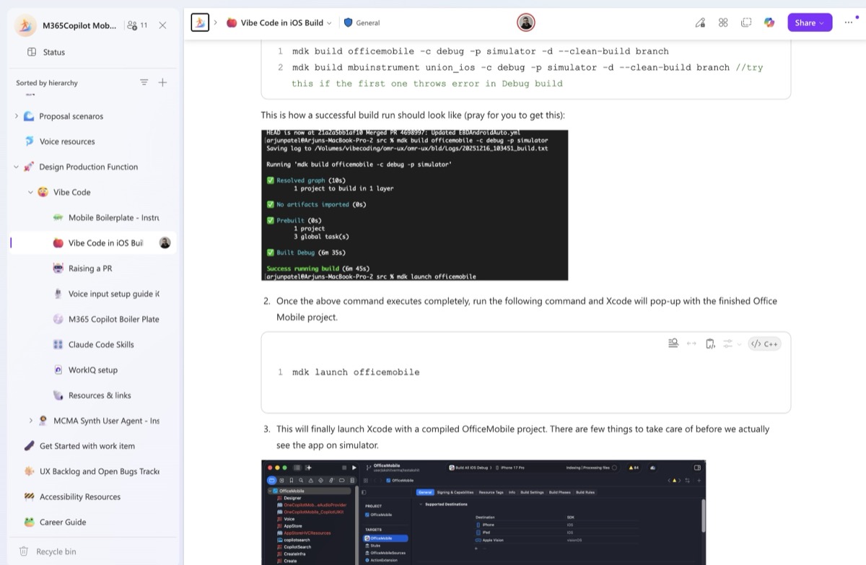Screen dimensions: 866x565
Task: Launch Copilot from the header icon
Action: tap(769, 23)
